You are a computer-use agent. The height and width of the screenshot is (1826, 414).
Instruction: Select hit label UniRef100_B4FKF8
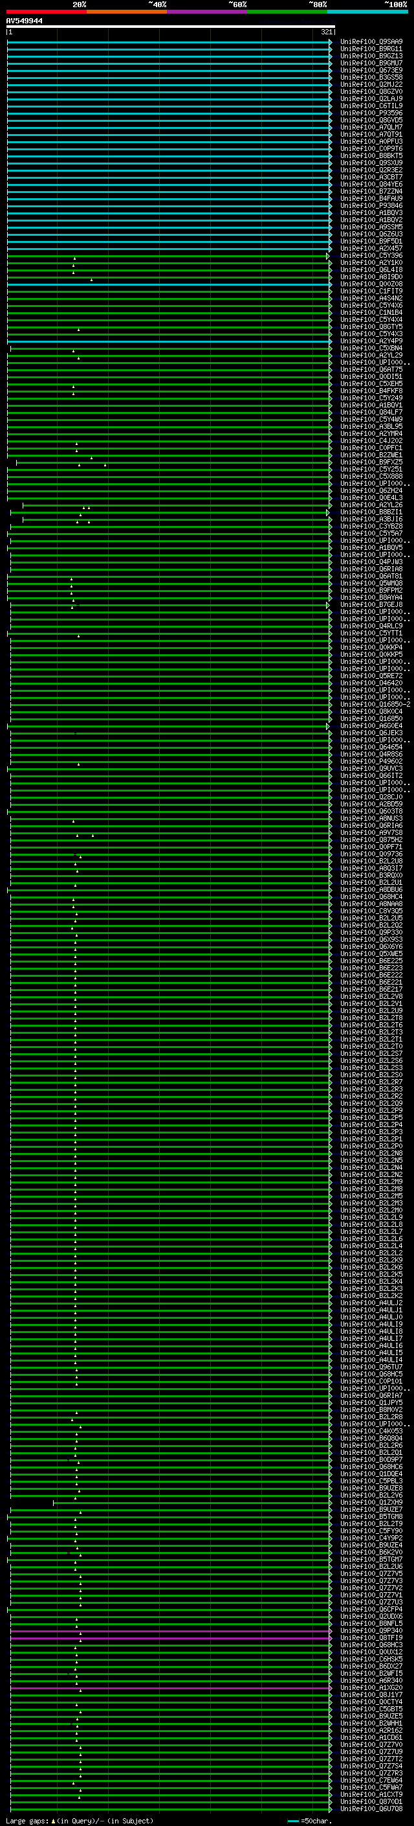[x=371, y=391]
